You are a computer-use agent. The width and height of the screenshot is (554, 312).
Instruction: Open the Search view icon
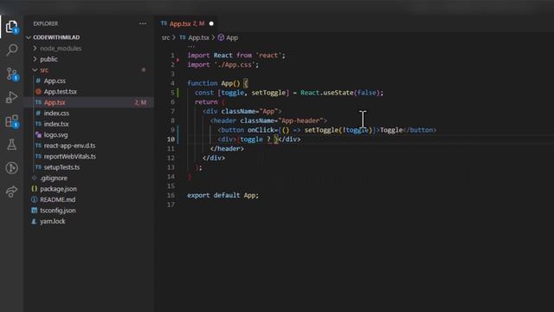click(12, 49)
